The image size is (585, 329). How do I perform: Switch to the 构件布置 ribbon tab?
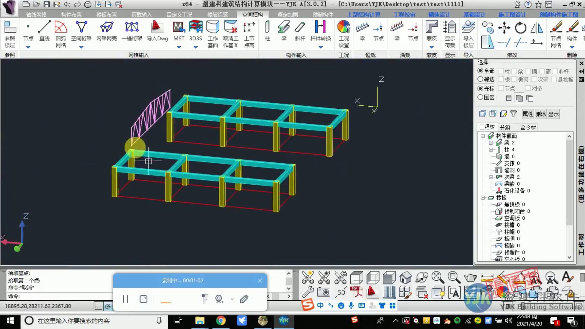coord(71,15)
